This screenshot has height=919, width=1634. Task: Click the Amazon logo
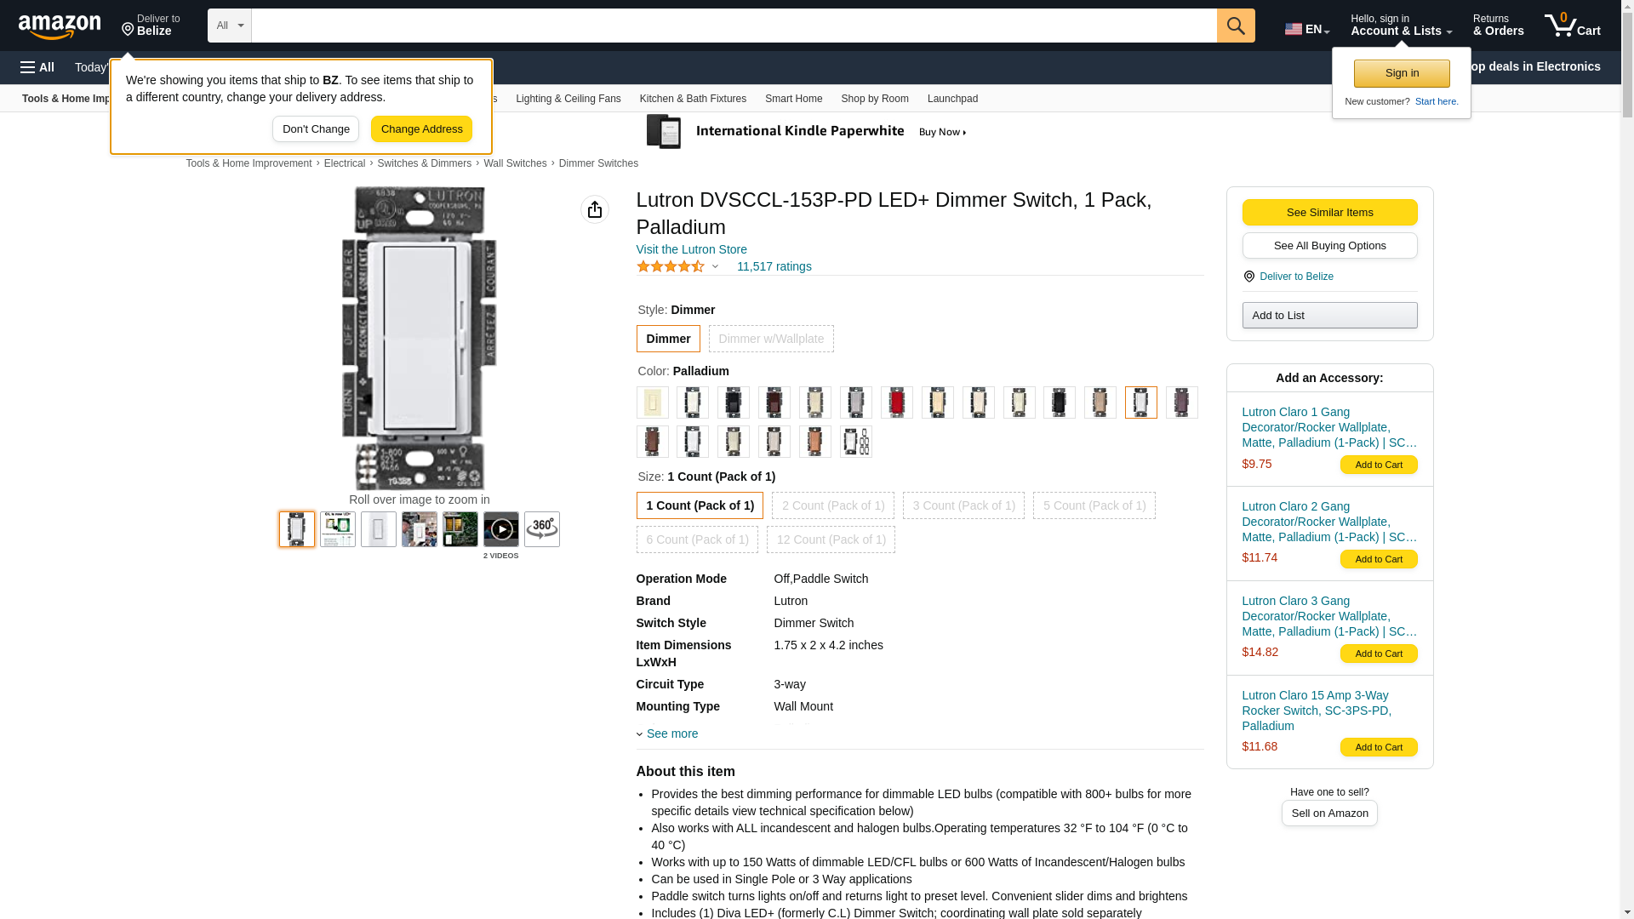(x=60, y=26)
